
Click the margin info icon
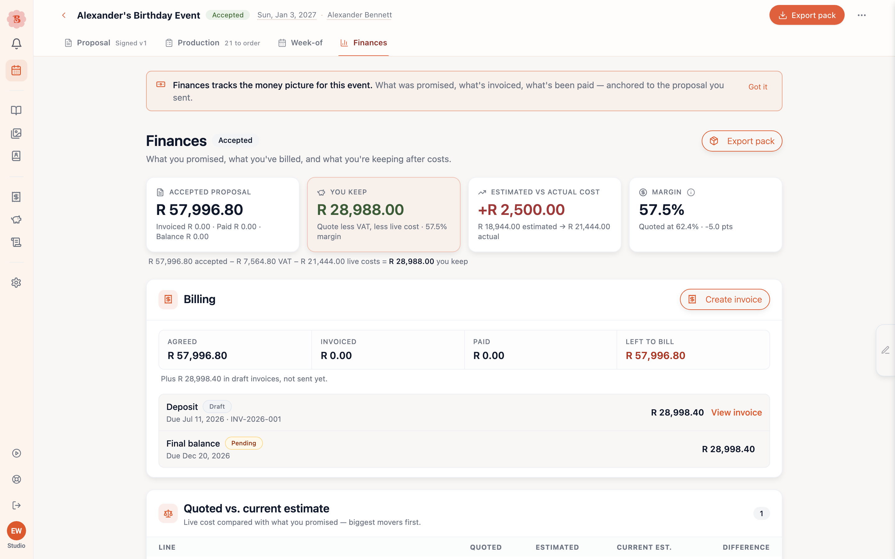[691, 192]
